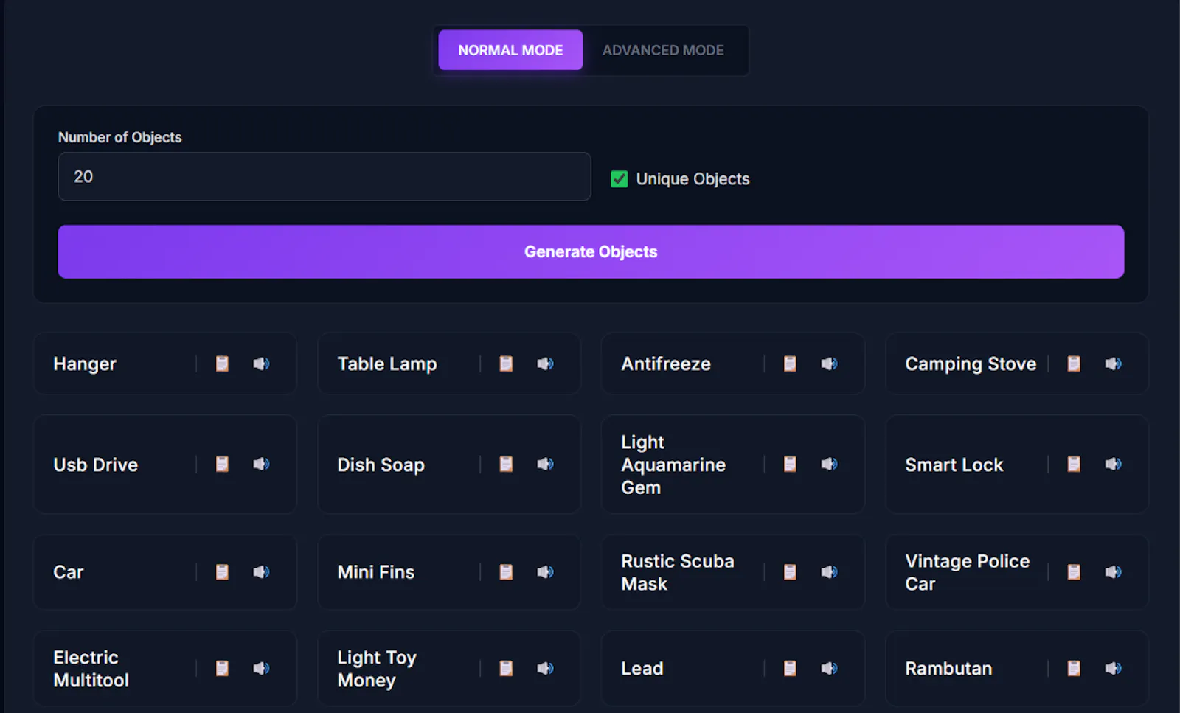This screenshot has height=713, width=1180.
Task: Select the Antifreeze text label
Action: [666, 364]
